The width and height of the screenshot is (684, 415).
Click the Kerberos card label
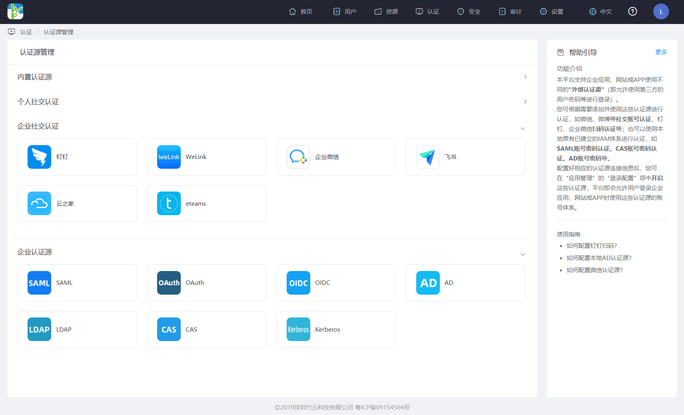coord(328,330)
